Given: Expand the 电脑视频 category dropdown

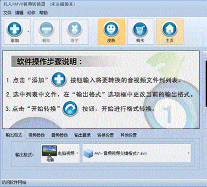Looking at the screenshot, I should click(77, 153).
